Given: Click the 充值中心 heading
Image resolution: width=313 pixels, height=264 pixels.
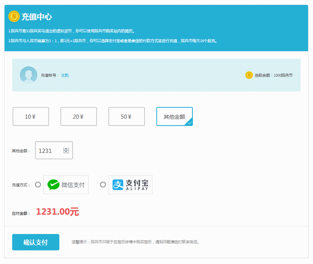Looking at the screenshot, I should click(x=37, y=17).
